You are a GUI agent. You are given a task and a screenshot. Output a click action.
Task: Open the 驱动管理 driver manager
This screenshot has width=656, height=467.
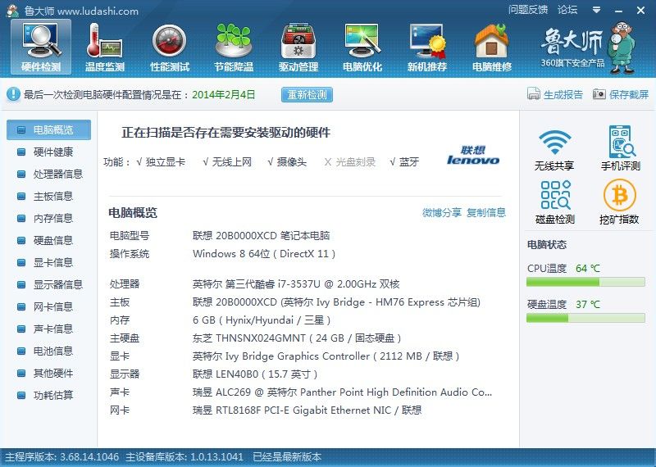click(298, 47)
